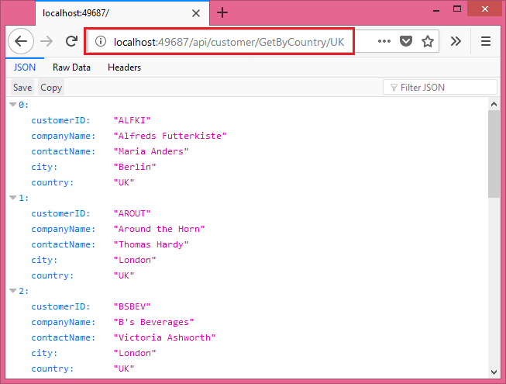This screenshot has width=506, height=384.
Task: Open a new tab with plus
Action: 222,12
